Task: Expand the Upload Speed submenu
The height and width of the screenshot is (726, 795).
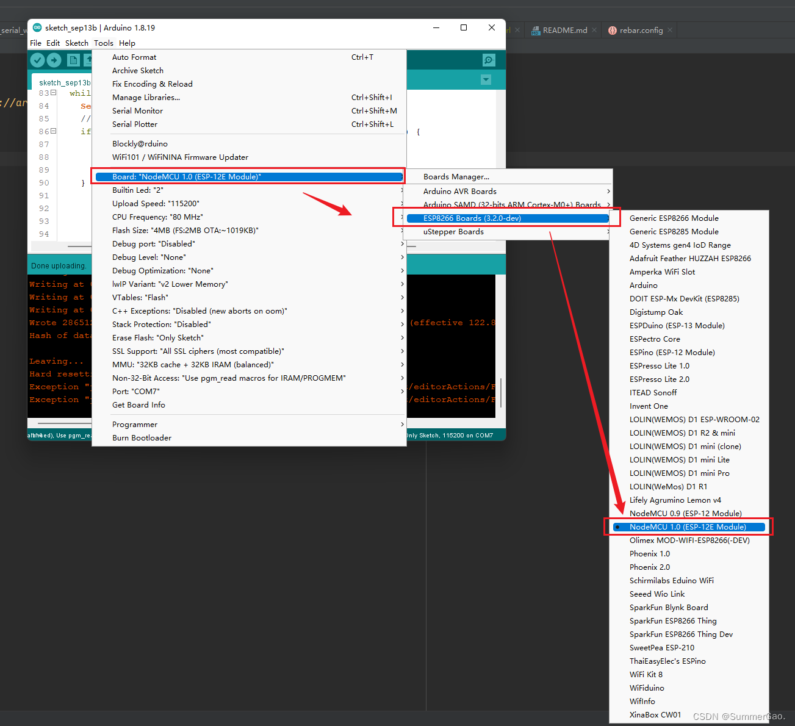Action: 249,204
